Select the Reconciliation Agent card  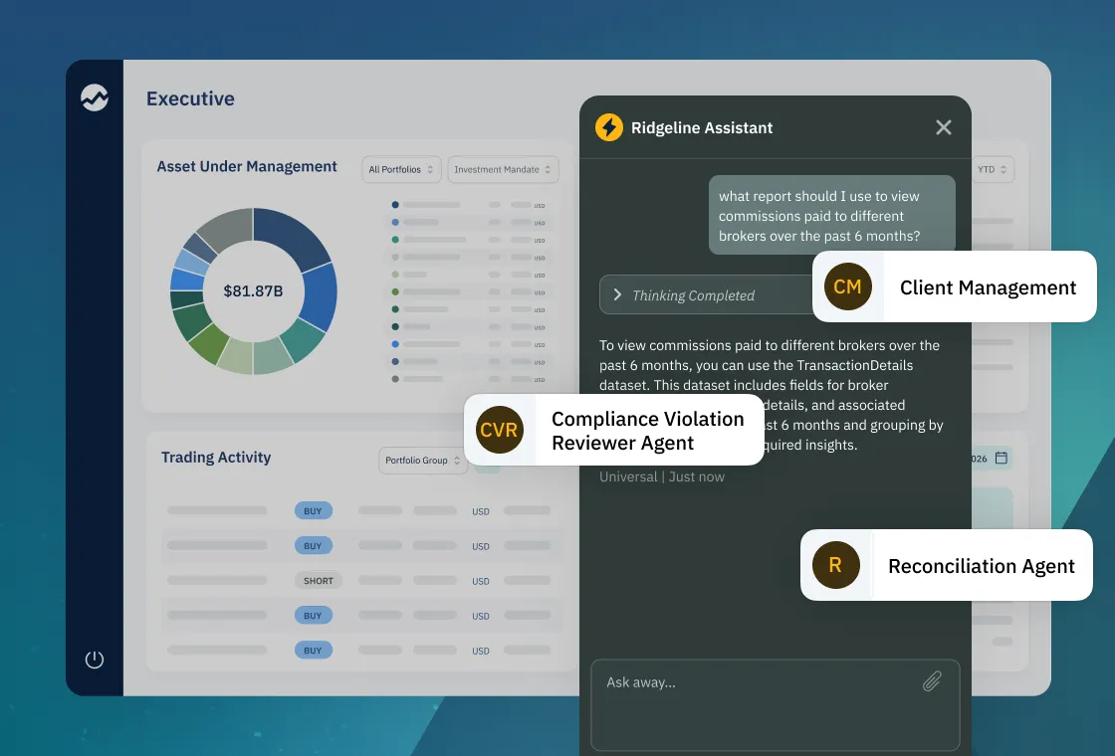tap(947, 565)
